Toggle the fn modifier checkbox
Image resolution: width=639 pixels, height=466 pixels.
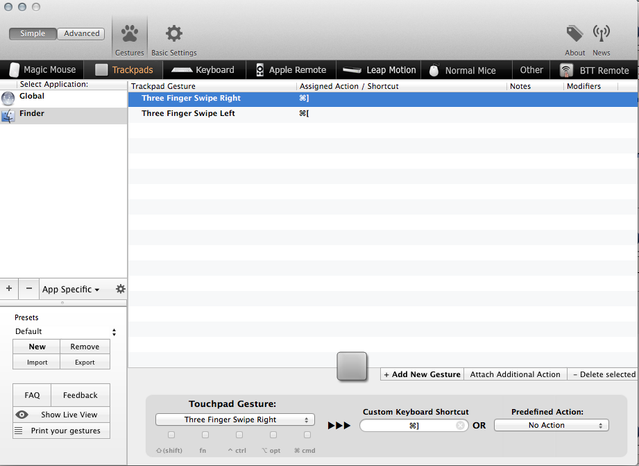(205, 435)
